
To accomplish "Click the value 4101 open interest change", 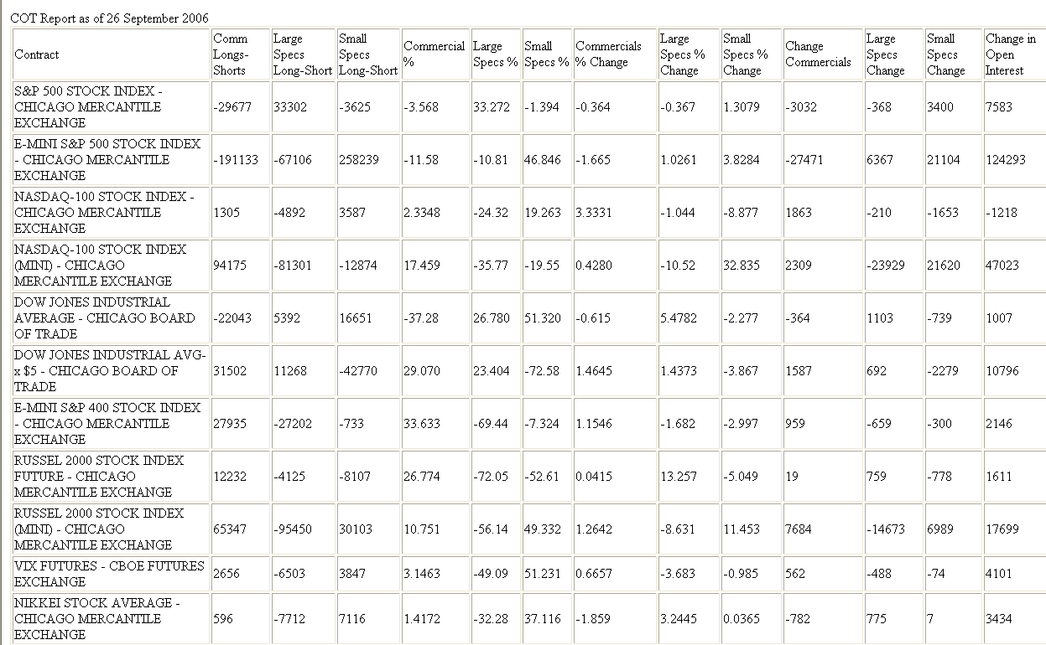I will click(x=999, y=574).
